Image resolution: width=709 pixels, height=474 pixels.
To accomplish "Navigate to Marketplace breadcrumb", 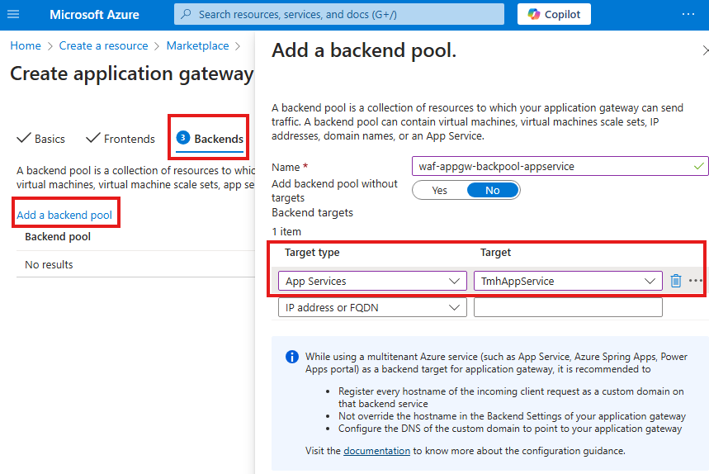I will [x=197, y=45].
